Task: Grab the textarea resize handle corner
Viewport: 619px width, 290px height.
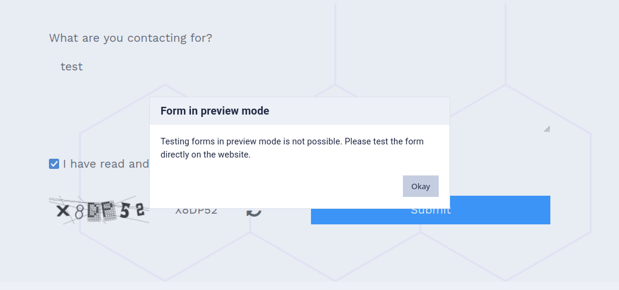Action: pyautogui.click(x=547, y=129)
